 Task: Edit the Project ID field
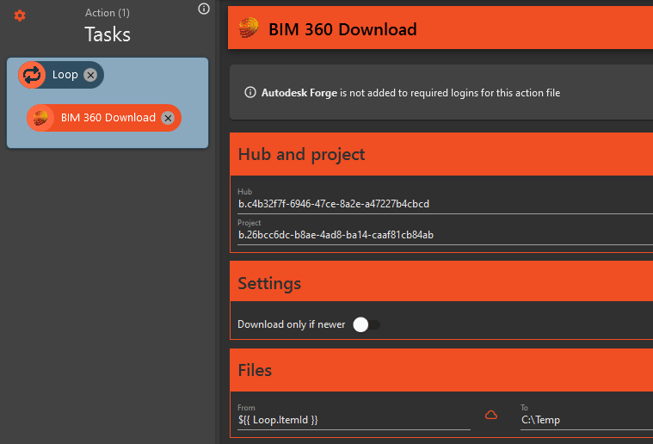445,235
